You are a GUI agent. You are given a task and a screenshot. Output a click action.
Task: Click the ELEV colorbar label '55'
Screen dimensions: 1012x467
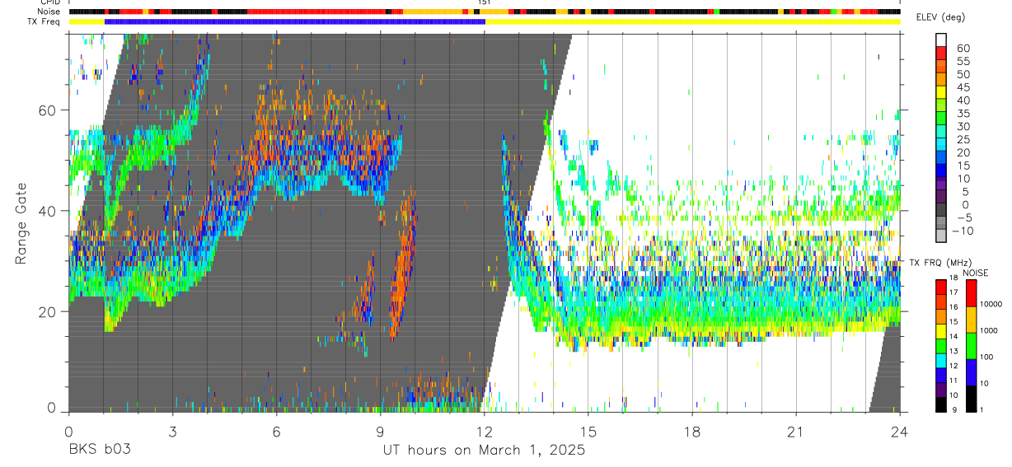coord(962,60)
